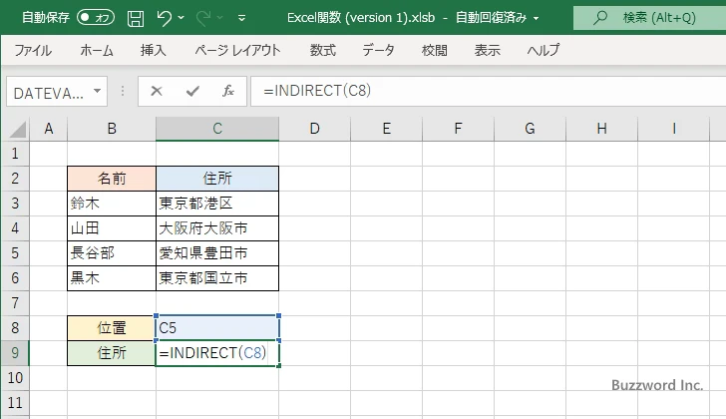726x419 pixels.
Task: Open the ヘルプ tab
Action: tap(544, 50)
